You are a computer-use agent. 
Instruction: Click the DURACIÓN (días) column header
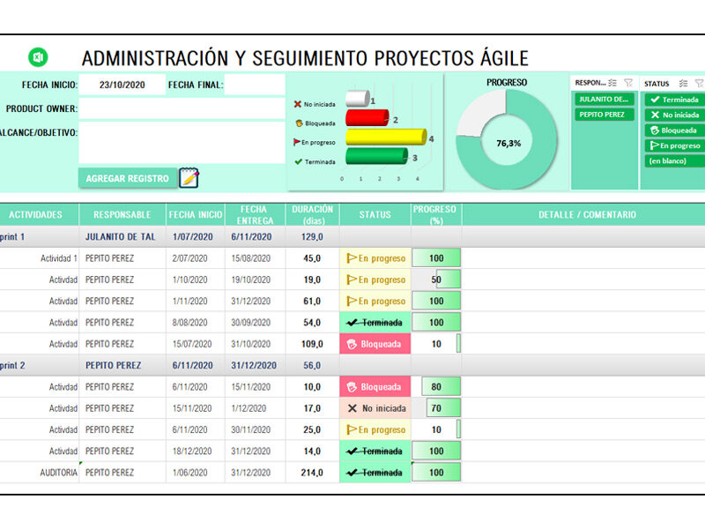pyautogui.click(x=313, y=214)
